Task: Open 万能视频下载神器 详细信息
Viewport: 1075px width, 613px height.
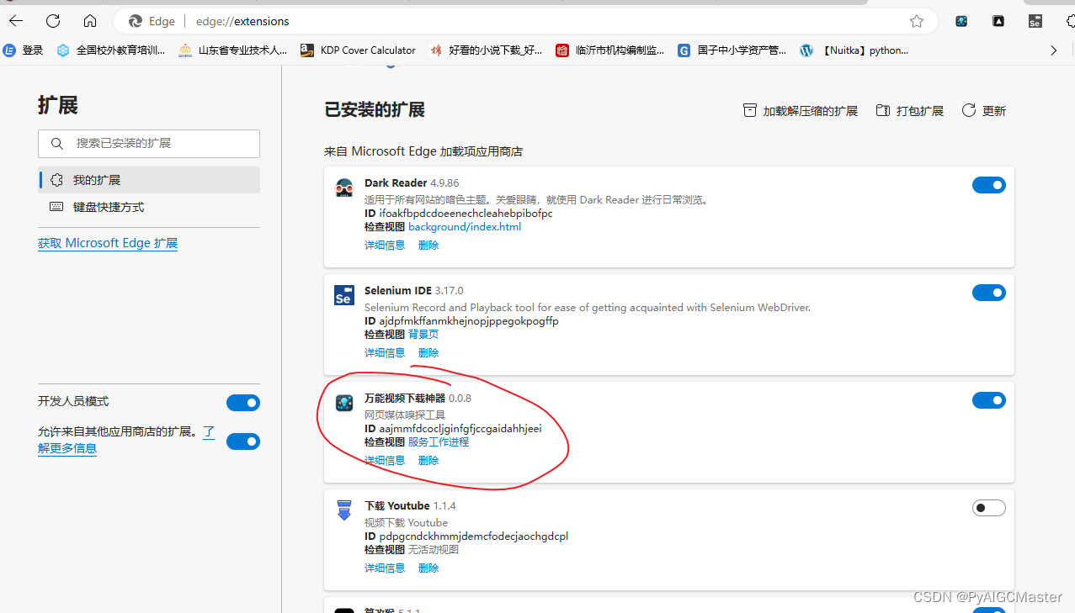Action: [385, 461]
